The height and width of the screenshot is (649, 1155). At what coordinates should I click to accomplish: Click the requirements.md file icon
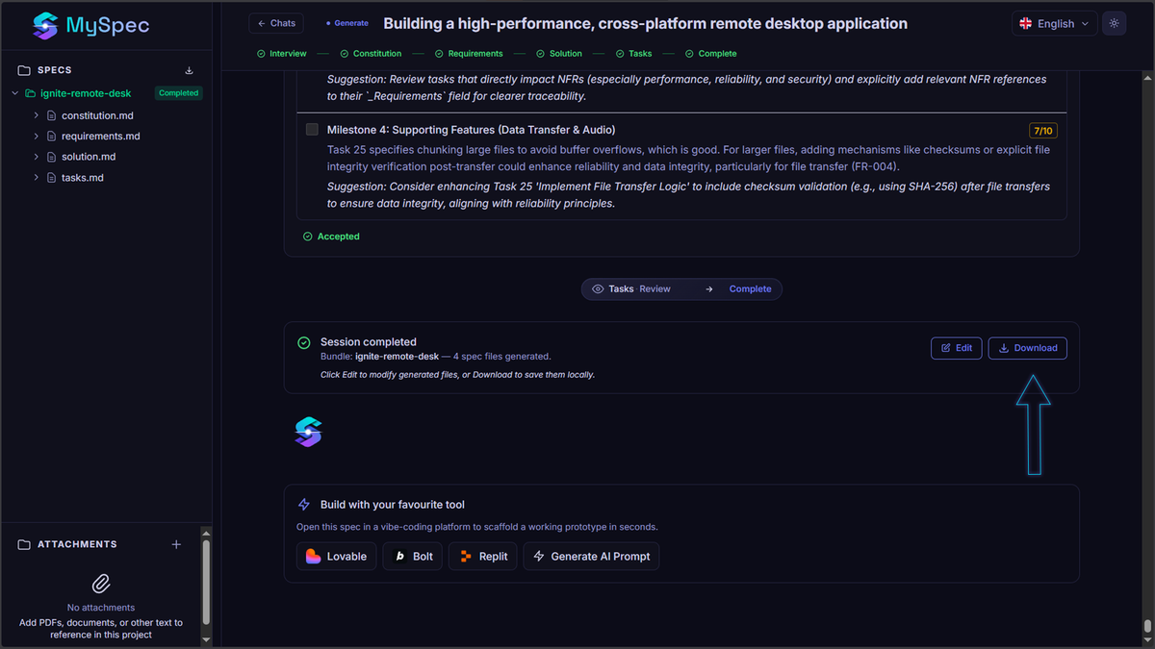pos(52,137)
